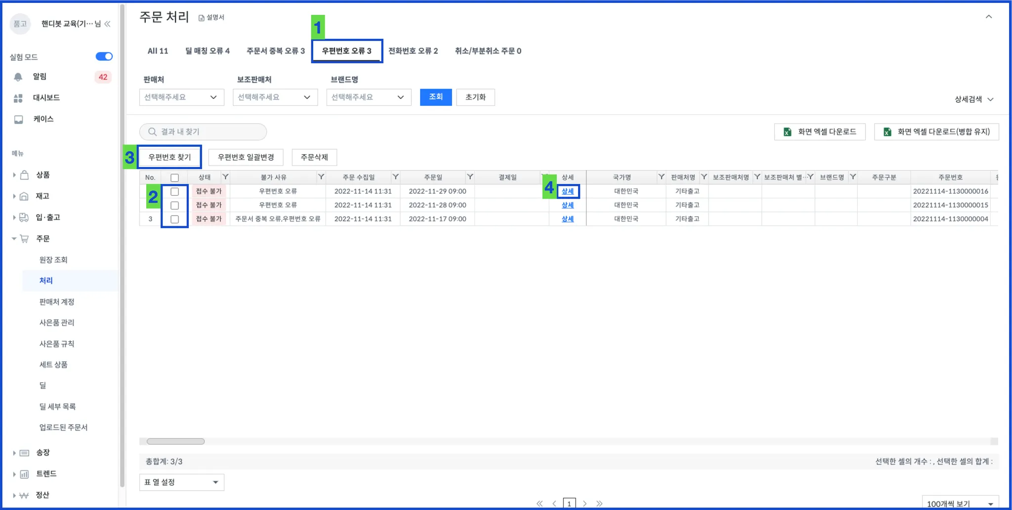Expand the 상품 menu tree
Viewport: 1012px width, 510px height.
(x=14, y=175)
